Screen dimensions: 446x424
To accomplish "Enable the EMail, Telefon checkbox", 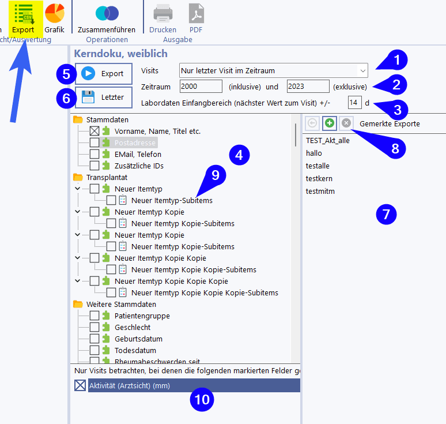I will point(95,154).
